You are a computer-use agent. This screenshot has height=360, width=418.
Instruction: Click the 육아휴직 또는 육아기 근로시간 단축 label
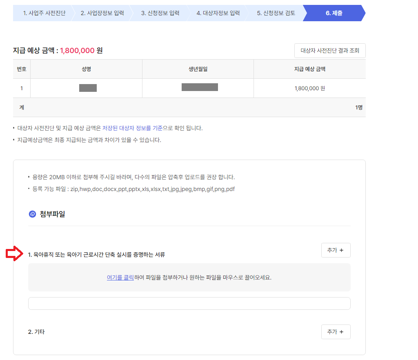click(x=96, y=255)
